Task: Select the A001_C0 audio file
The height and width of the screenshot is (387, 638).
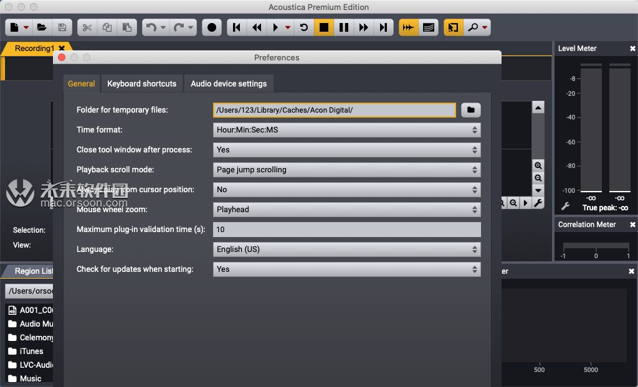Action: click(x=31, y=310)
